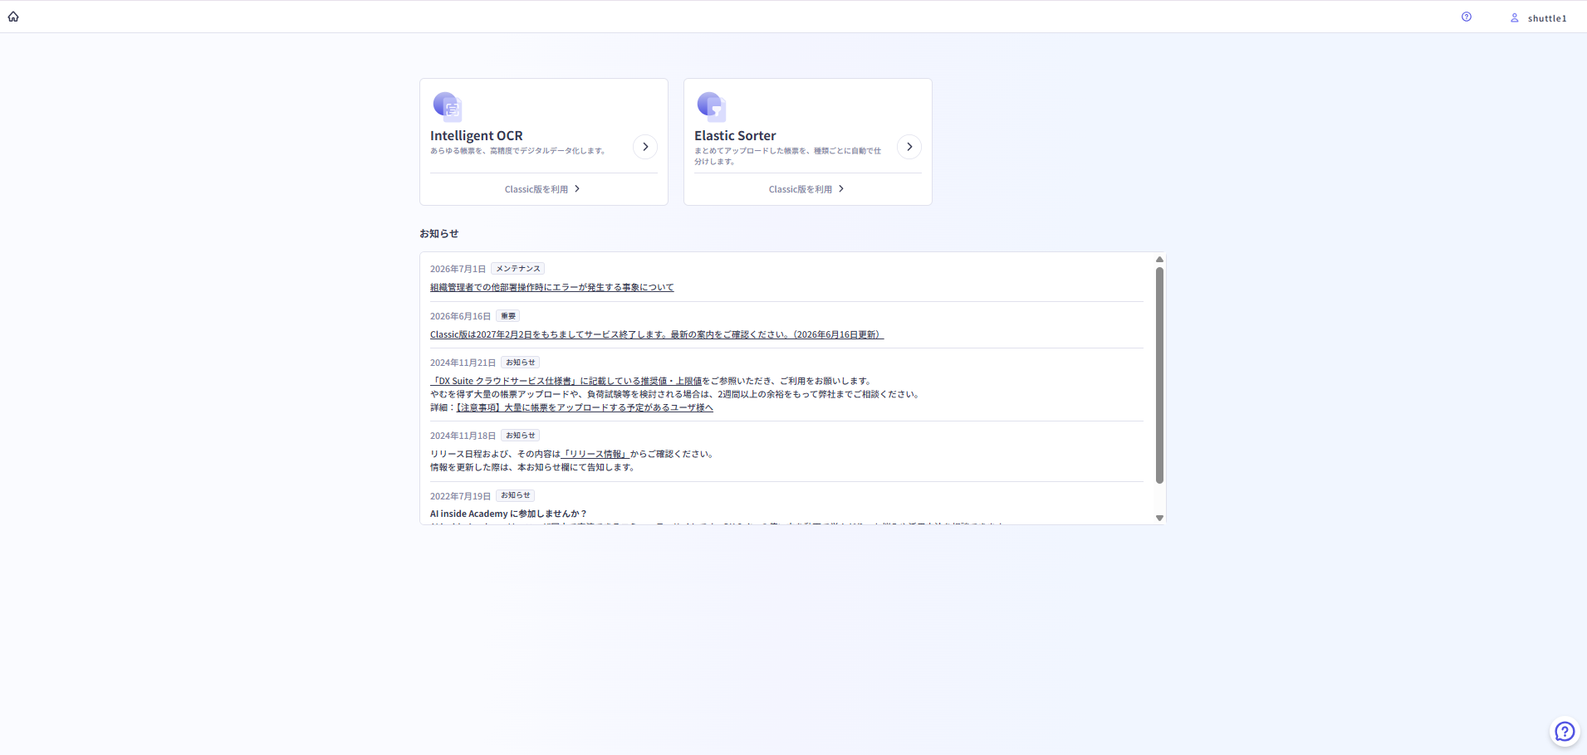Click the お知らせ tag on 2022年7月19日 notice
The width and height of the screenshot is (1587, 755).
[516, 495]
